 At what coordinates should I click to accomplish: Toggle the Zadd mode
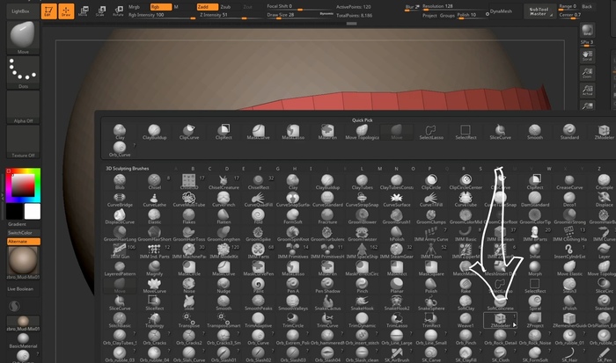point(208,7)
